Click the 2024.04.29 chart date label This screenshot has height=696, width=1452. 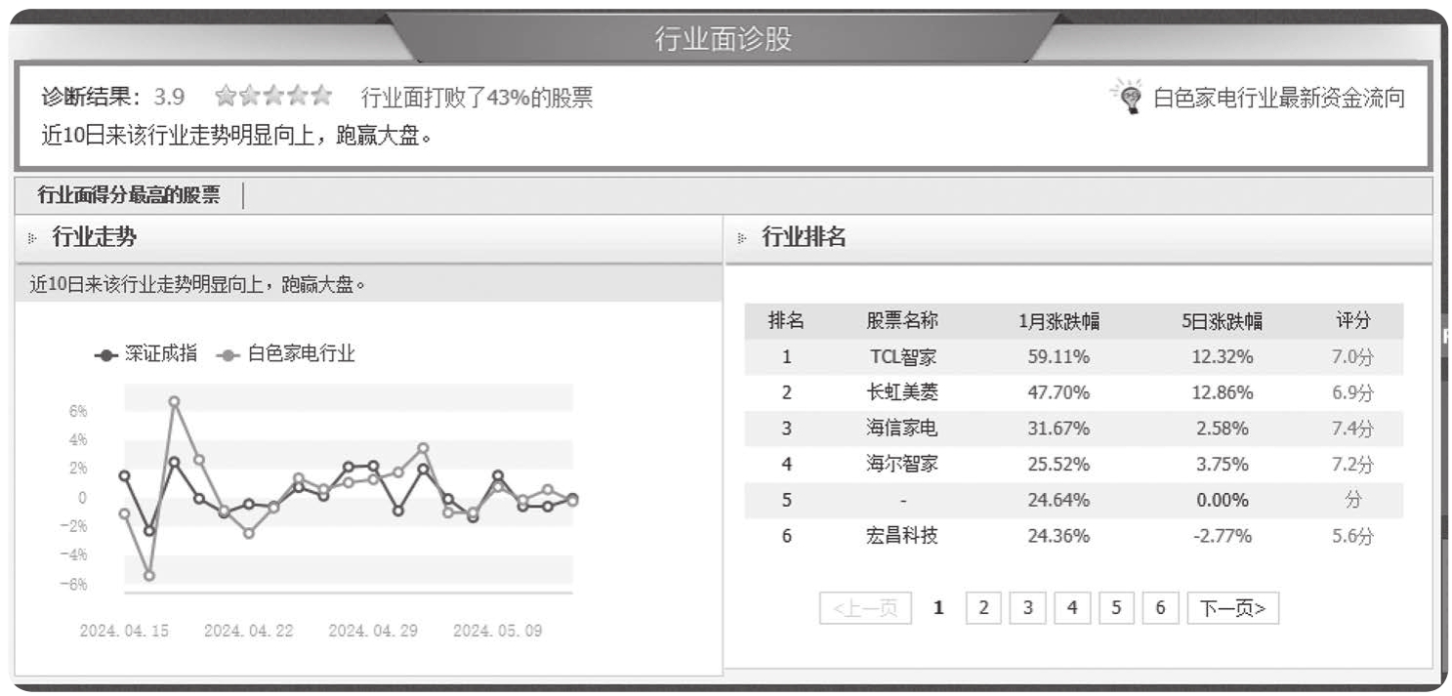pos(373,631)
